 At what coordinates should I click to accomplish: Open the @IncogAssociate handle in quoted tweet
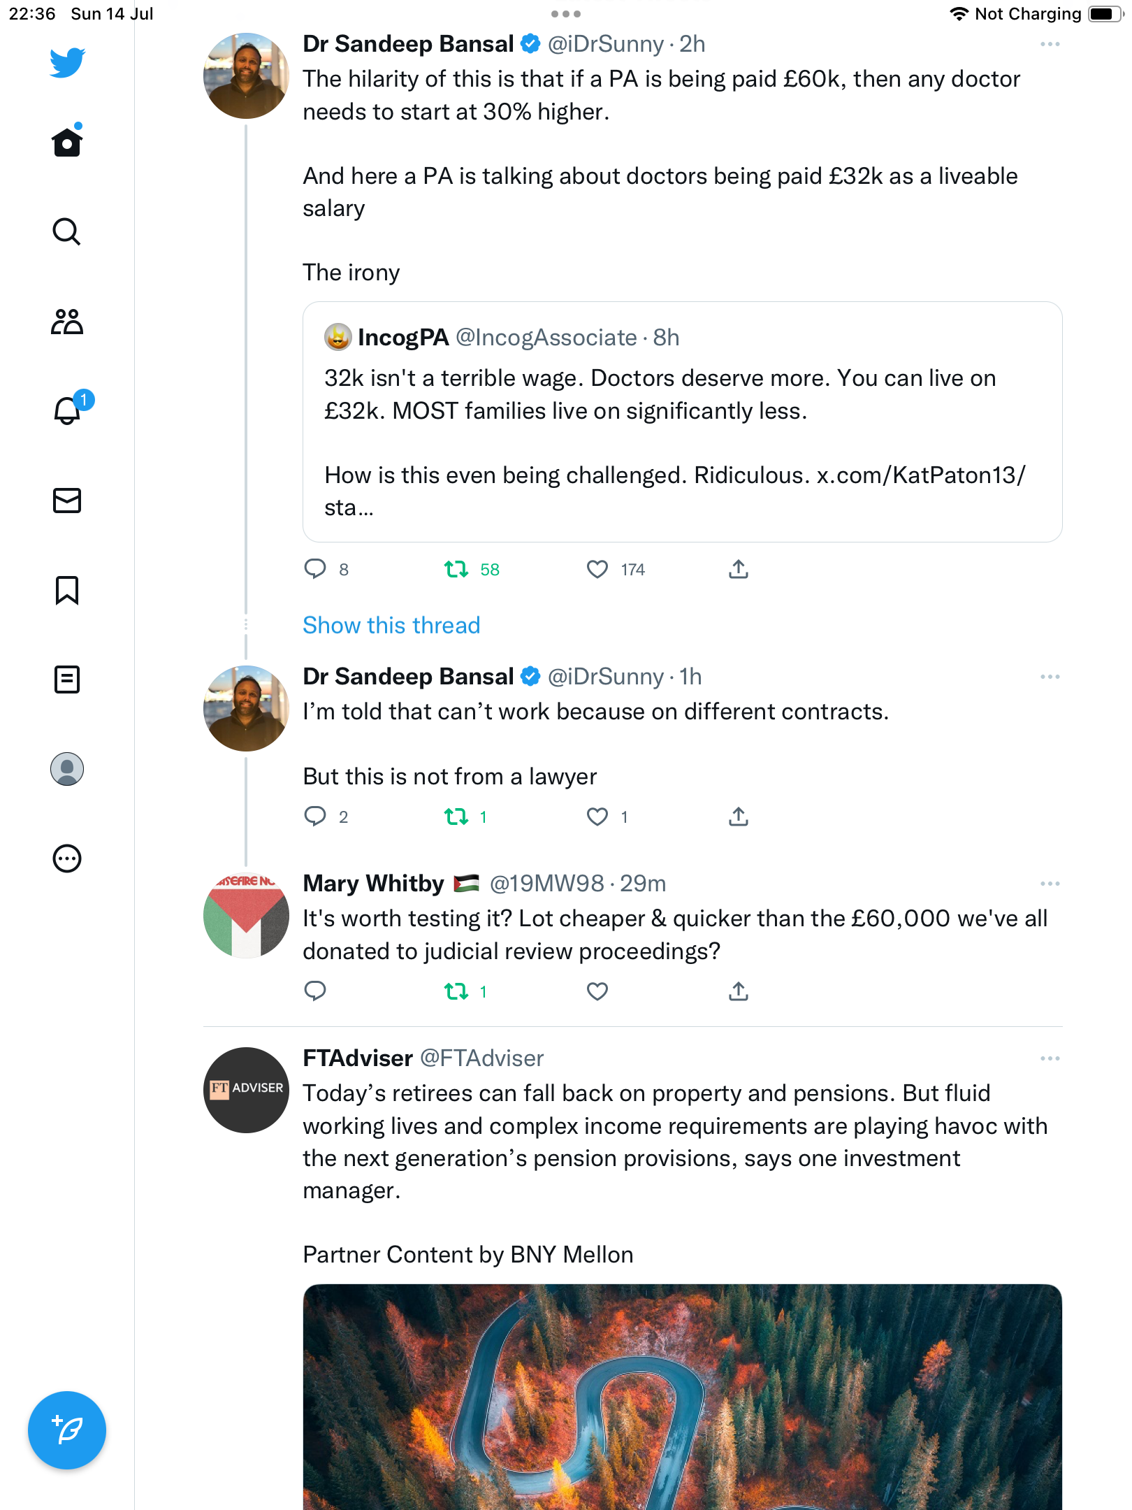pyautogui.click(x=546, y=338)
